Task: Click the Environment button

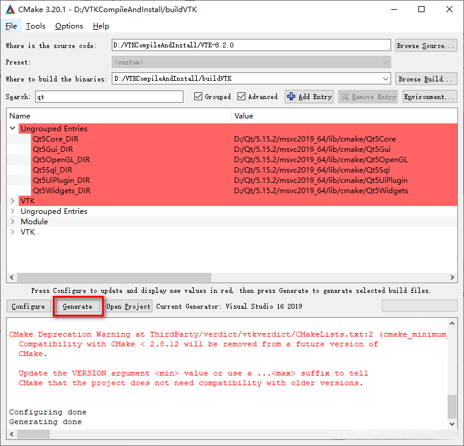Action: (x=429, y=97)
